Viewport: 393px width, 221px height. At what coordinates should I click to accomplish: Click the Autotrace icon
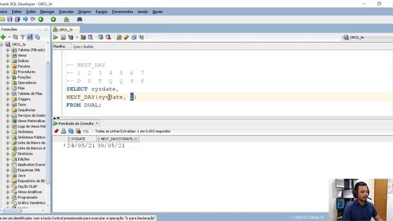(x=83, y=37)
